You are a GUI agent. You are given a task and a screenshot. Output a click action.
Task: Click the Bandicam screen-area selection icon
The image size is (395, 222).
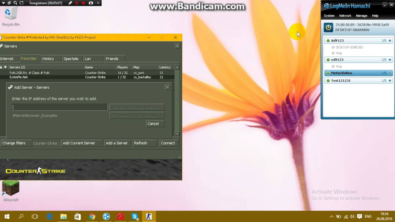pyautogui.click(x=21, y=3)
